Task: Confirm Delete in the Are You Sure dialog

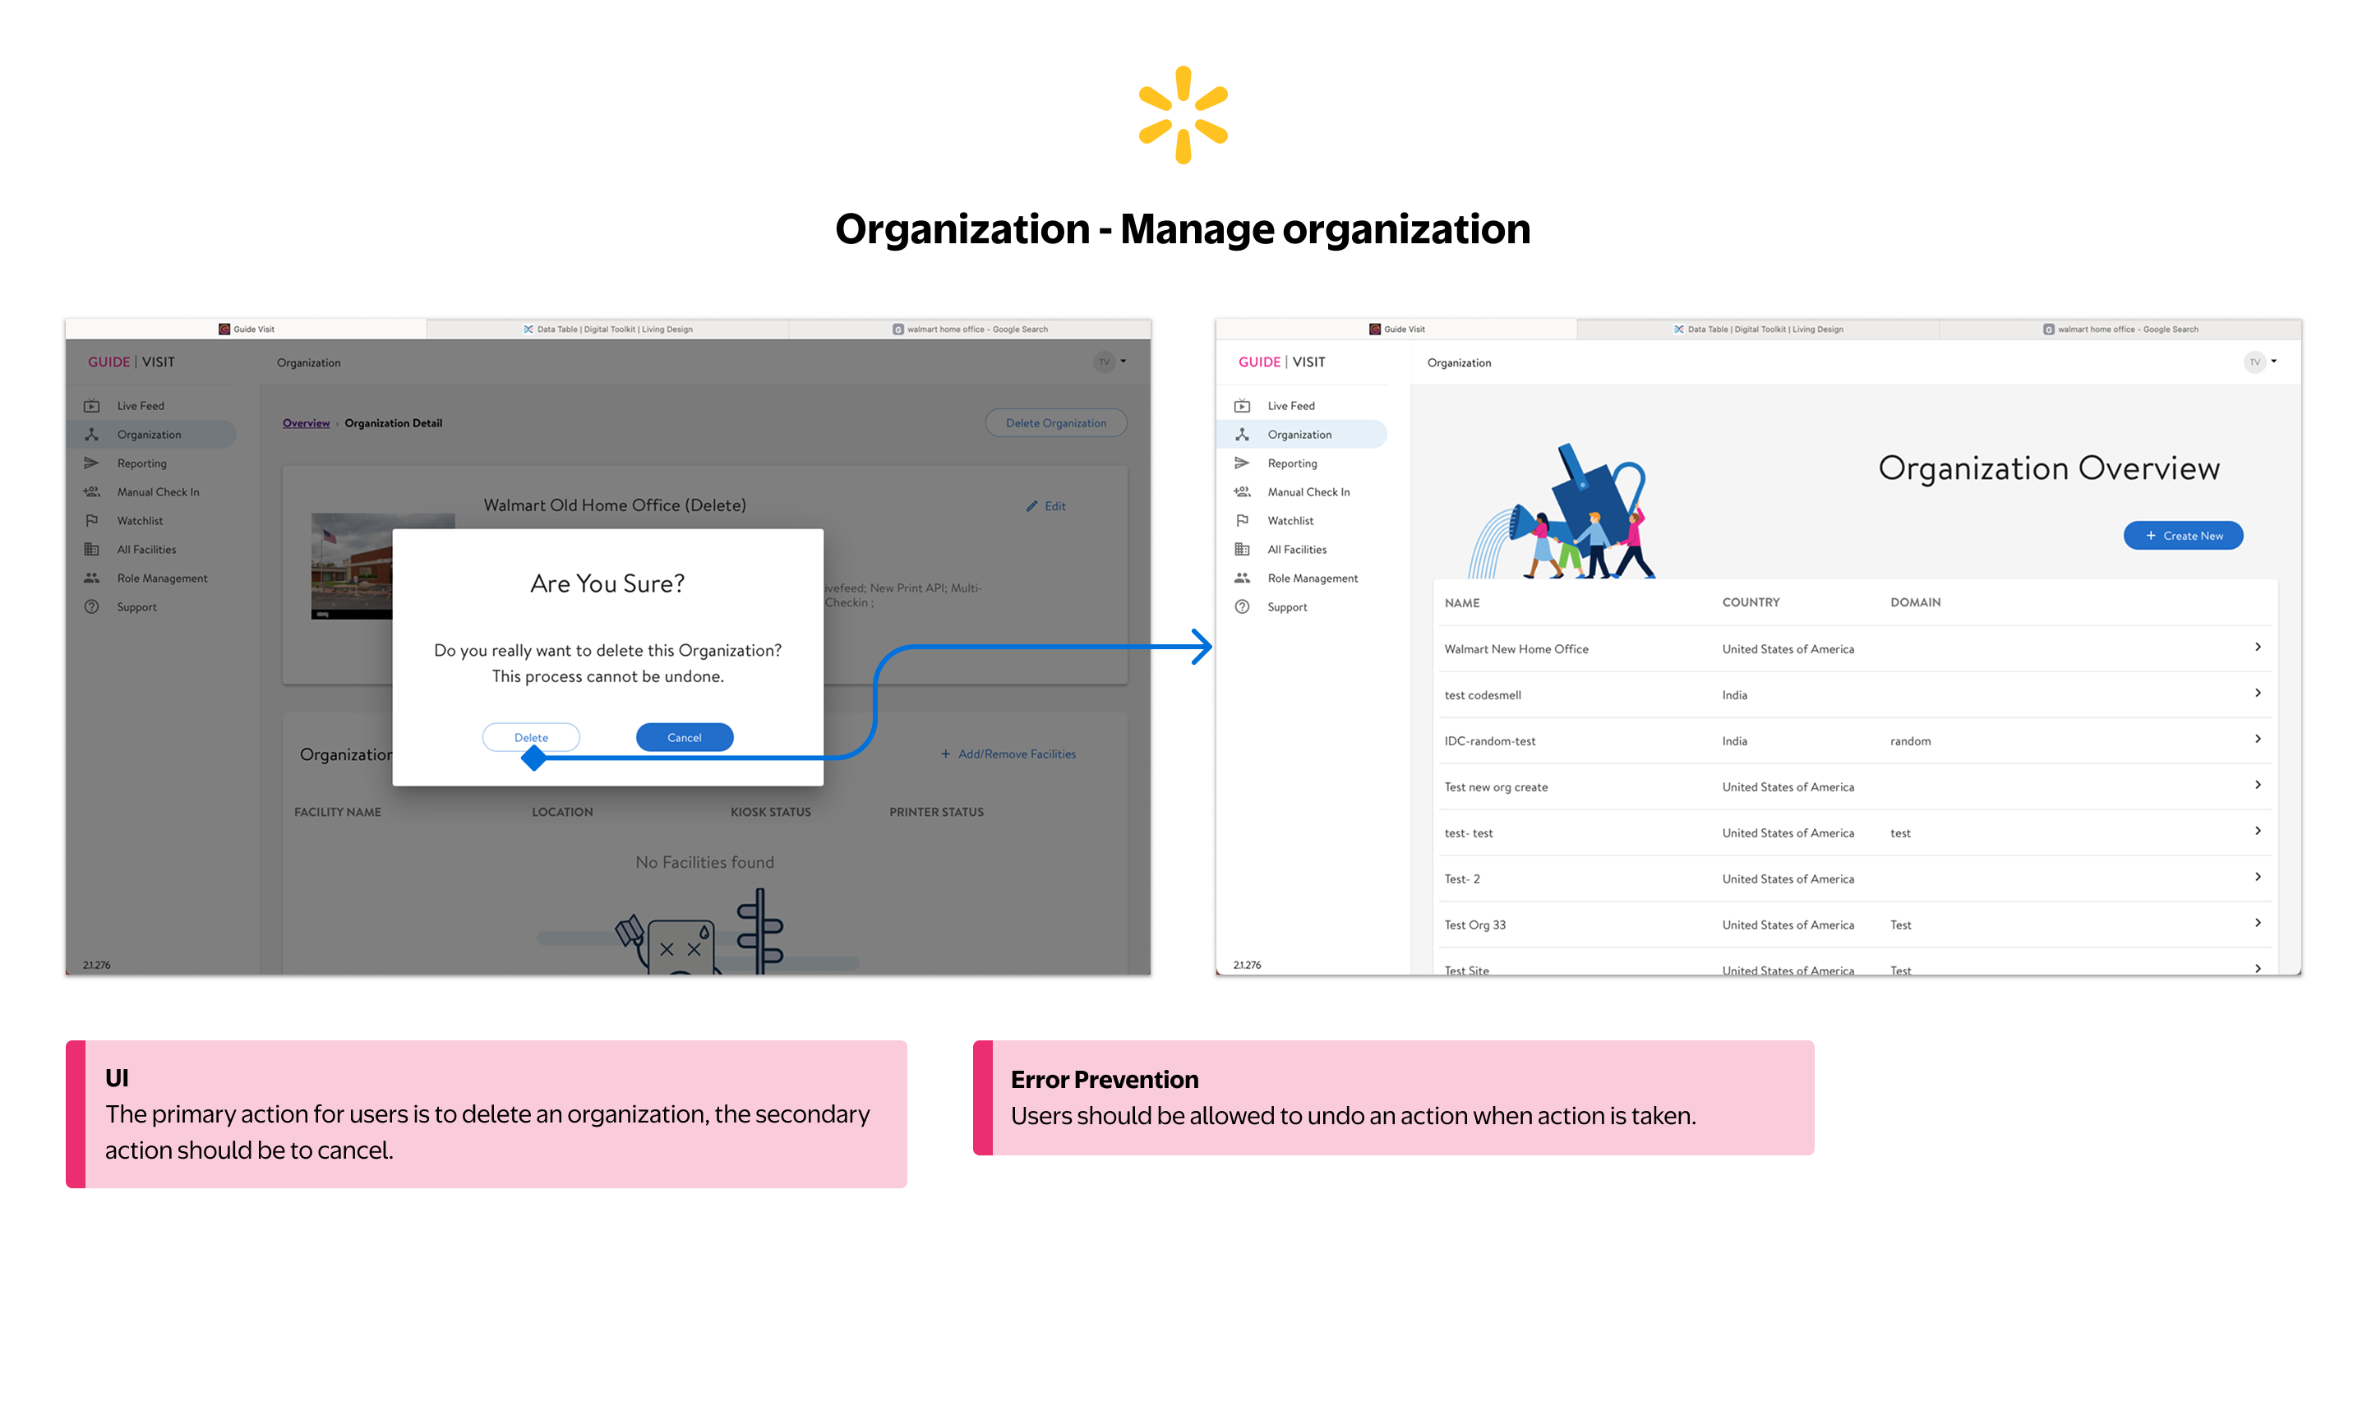Action: point(531,738)
